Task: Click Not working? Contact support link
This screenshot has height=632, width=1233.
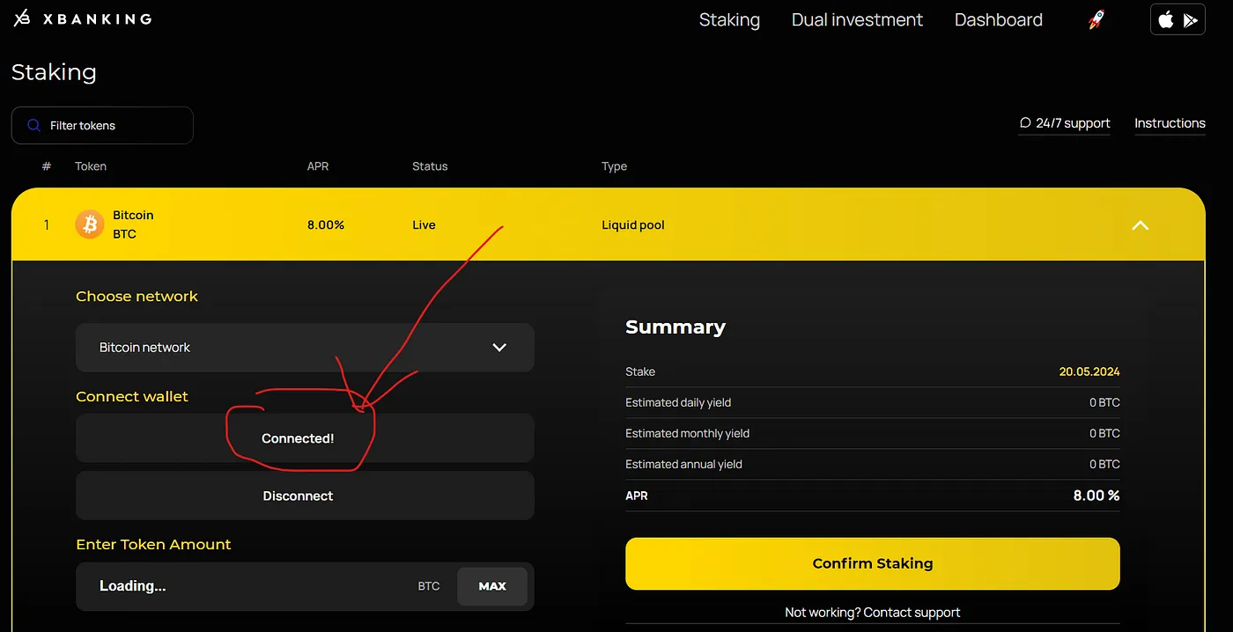Action: coord(873,612)
